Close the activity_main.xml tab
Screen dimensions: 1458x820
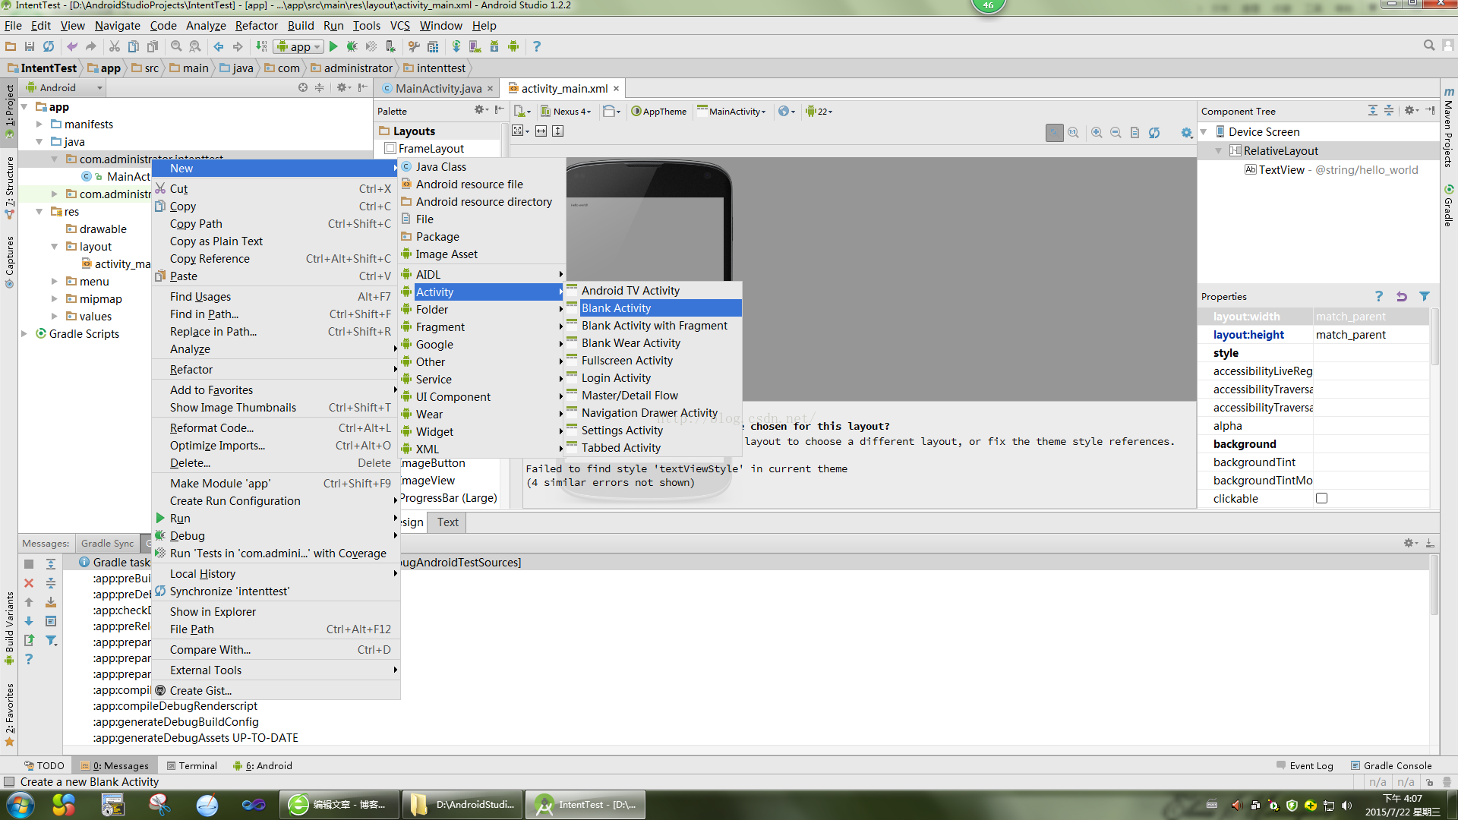point(617,89)
